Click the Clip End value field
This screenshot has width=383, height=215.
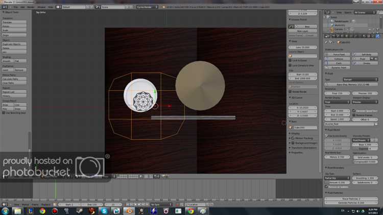pos(303,79)
